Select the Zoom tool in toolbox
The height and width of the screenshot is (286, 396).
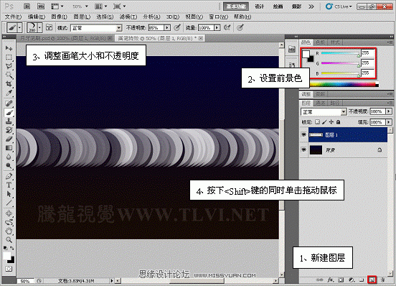(9, 240)
